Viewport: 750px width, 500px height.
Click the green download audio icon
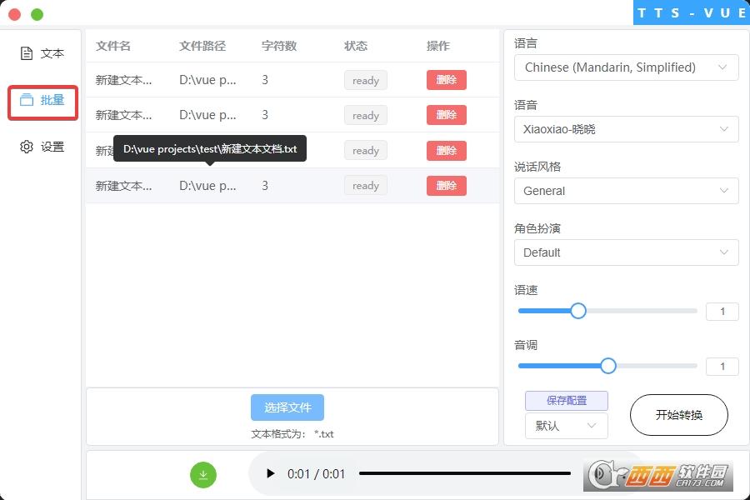pyautogui.click(x=203, y=475)
